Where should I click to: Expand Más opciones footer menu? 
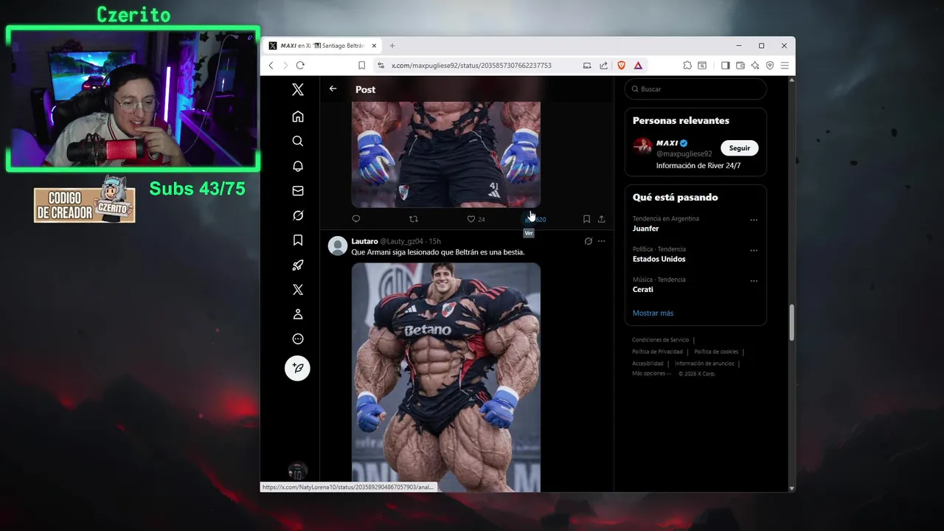click(x=652, y=374)
